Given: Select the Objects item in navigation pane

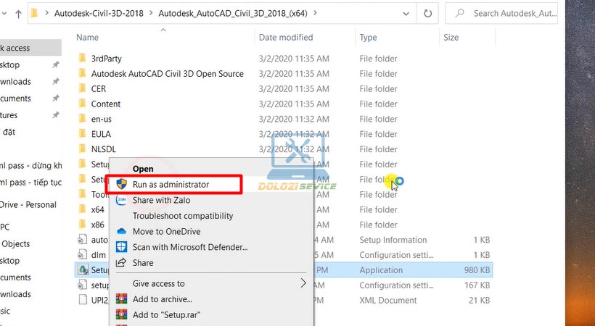Looking at the screenshot, I should pos(15,243).
